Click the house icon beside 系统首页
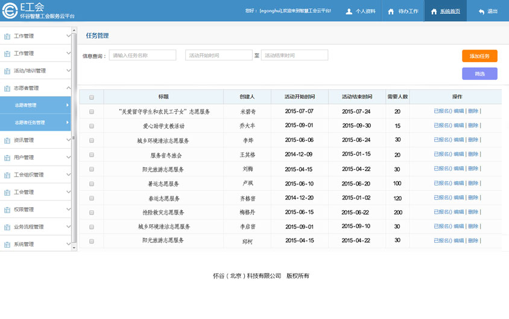509x319 pixels. pos(434,11)
